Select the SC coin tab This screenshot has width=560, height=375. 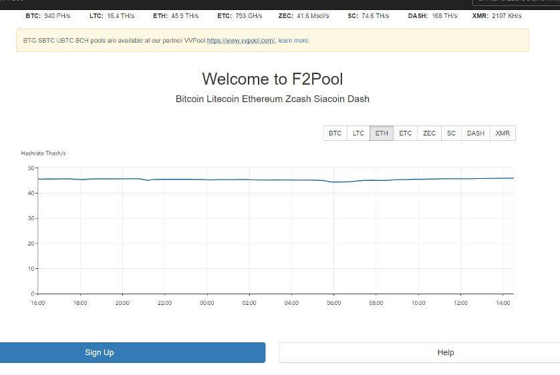(452, 133)
